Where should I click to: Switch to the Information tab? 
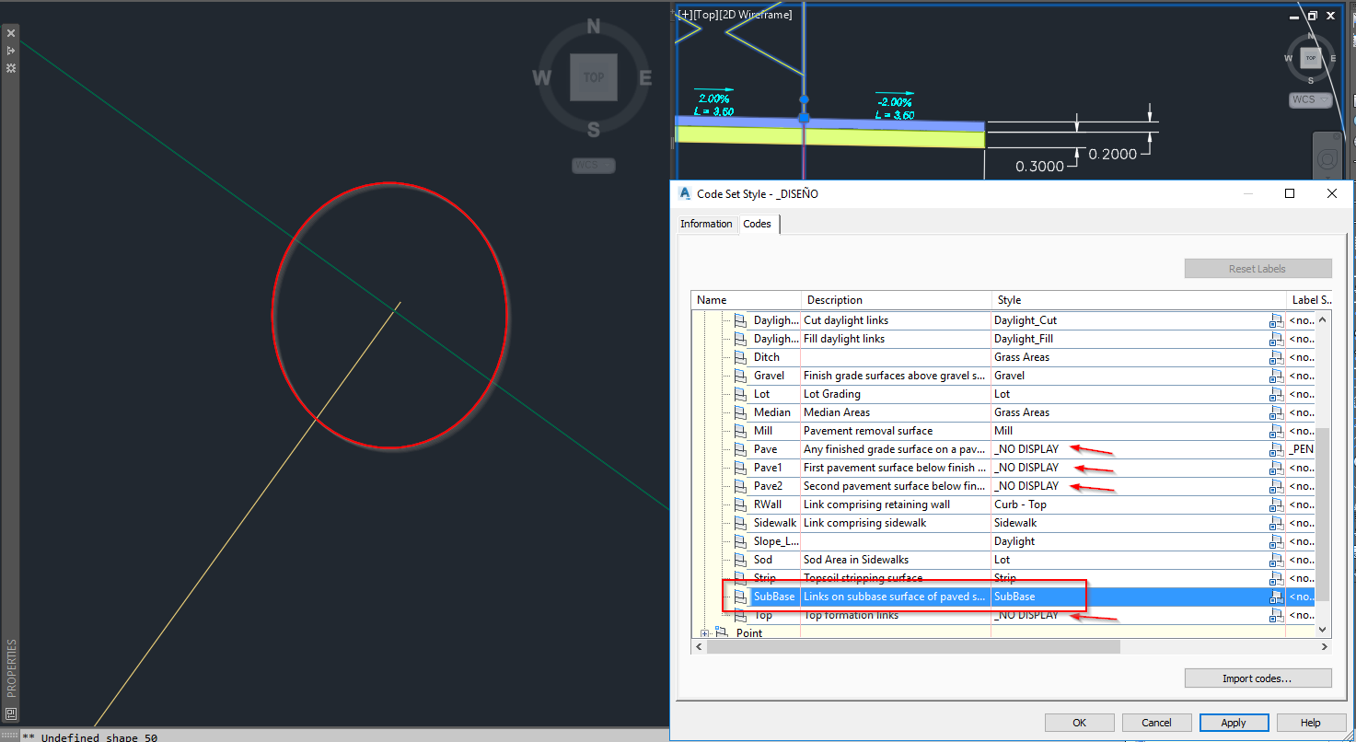click(707, 224)
